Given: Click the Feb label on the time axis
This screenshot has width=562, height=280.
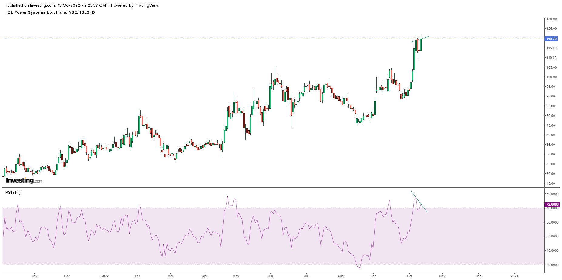Looking at the screenshot, I should (x=137, y=276).
